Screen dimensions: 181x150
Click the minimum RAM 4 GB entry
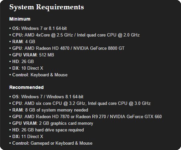22,42
